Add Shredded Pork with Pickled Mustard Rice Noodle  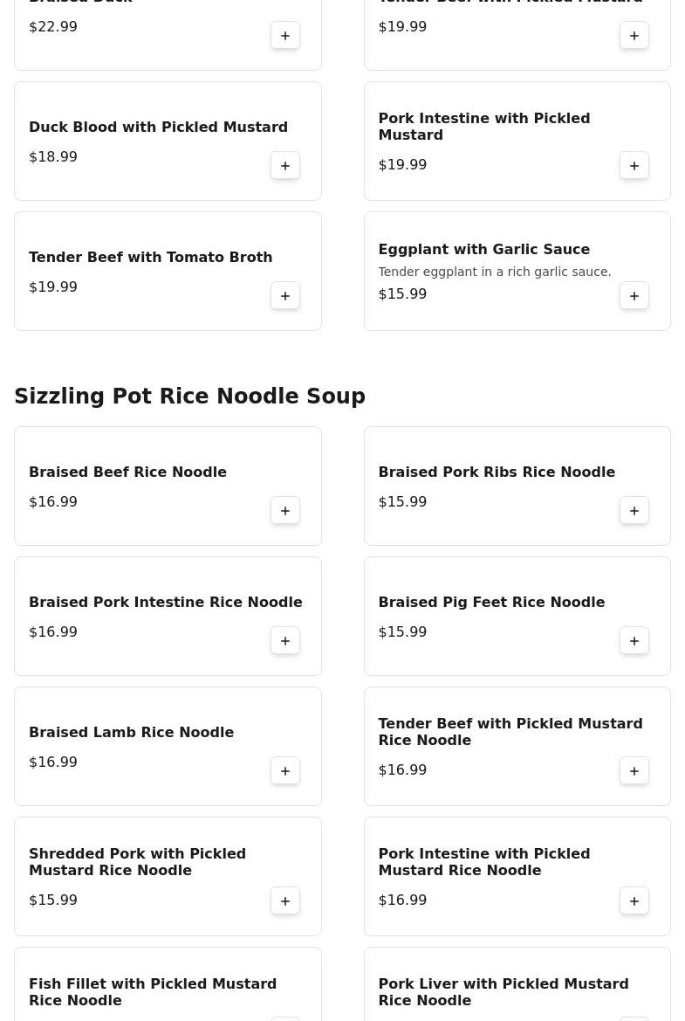point(285,901)
